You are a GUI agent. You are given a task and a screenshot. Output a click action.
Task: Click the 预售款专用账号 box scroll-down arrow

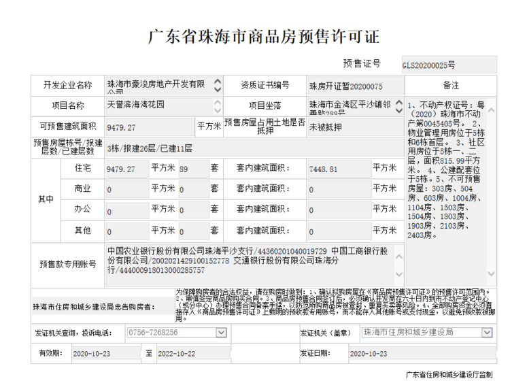(398, 273)
